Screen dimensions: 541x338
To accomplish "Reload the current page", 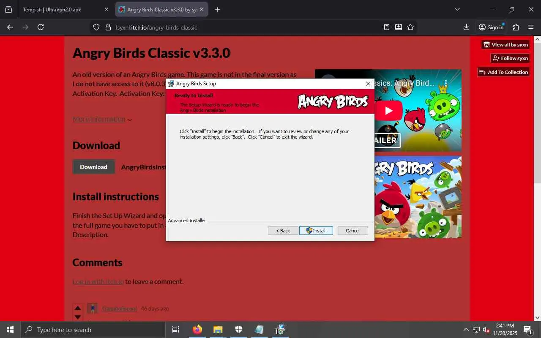I will pyautogui.click(x=41, y=27).
